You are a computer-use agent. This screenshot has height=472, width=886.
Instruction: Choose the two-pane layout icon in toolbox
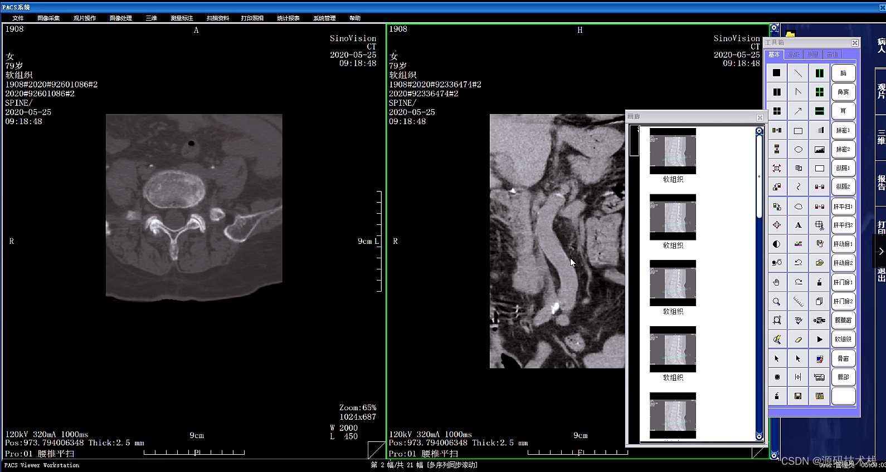[x=777, y=92]
